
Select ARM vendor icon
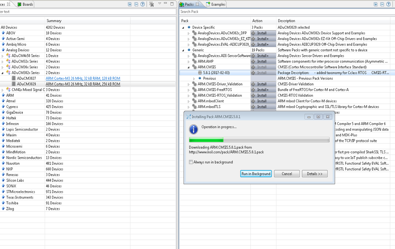(x=3, y=96)
